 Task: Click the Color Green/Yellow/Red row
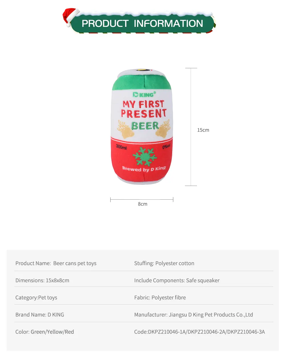point(45,332)
